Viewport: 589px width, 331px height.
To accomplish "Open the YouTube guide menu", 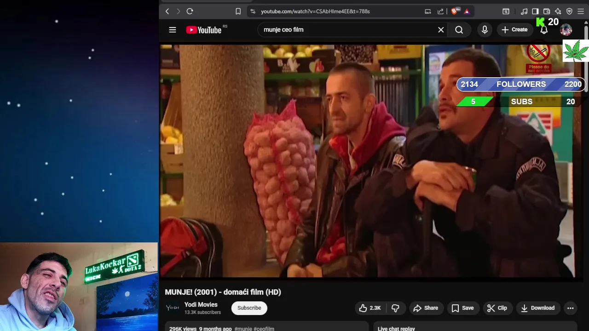I will (173, 30).
